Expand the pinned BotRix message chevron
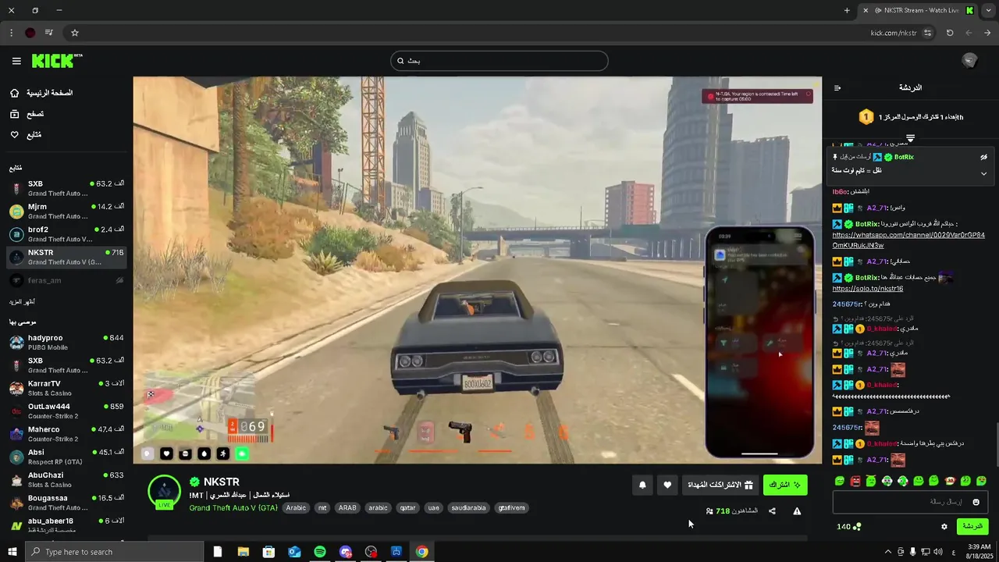Image resolution: width=999 pixels, height=562 pixels. point(983,173)
